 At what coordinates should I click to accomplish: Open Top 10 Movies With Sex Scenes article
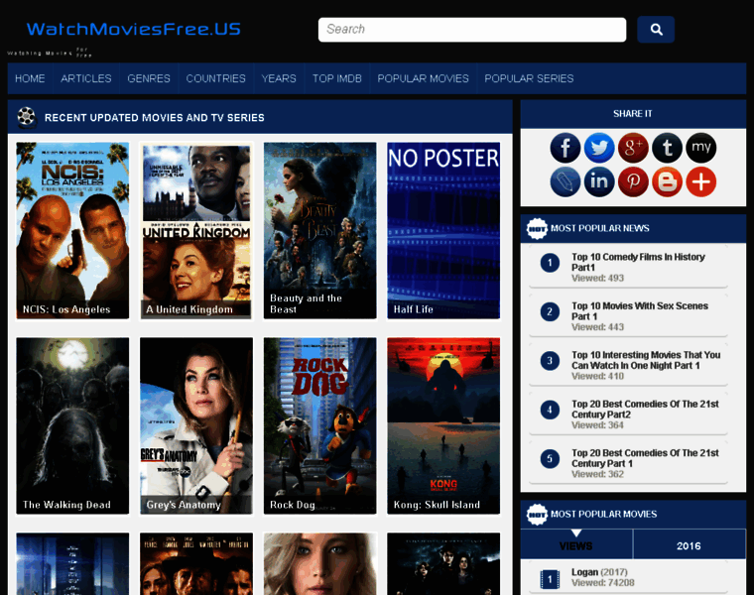(x=640, y=311)
